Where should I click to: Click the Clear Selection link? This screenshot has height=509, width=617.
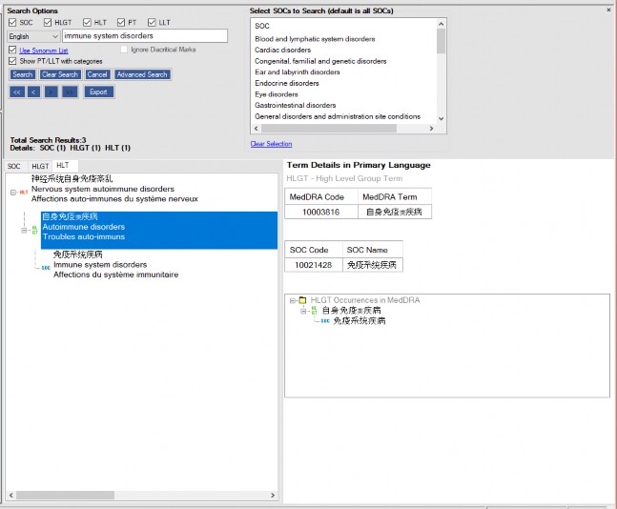coord(271,144)
